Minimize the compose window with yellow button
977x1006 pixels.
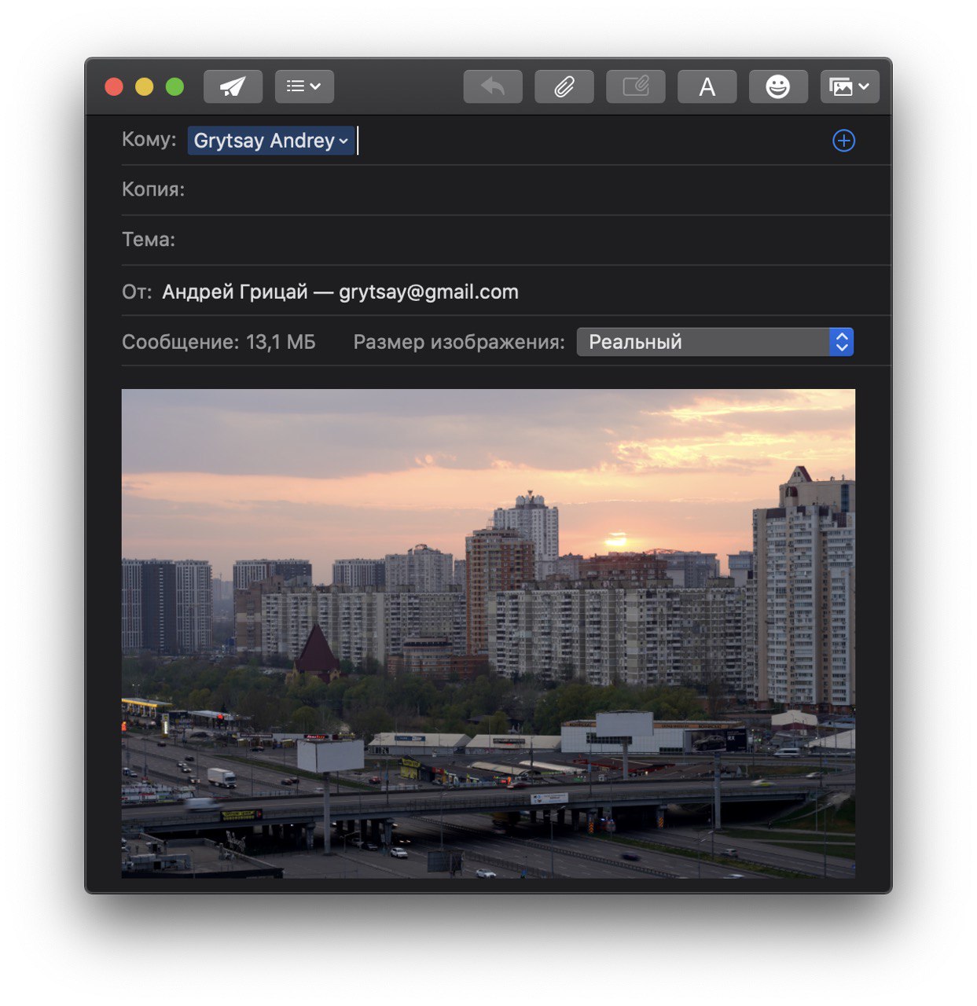tap(145, 86)
